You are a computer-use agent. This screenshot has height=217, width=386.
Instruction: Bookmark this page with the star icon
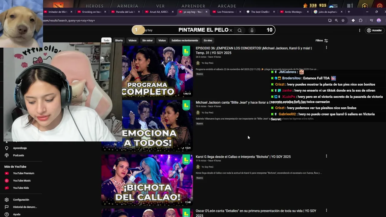343,20
